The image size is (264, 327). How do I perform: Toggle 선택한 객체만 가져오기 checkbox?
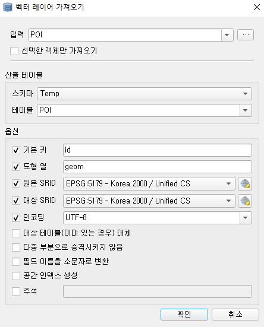pos(14,51)
